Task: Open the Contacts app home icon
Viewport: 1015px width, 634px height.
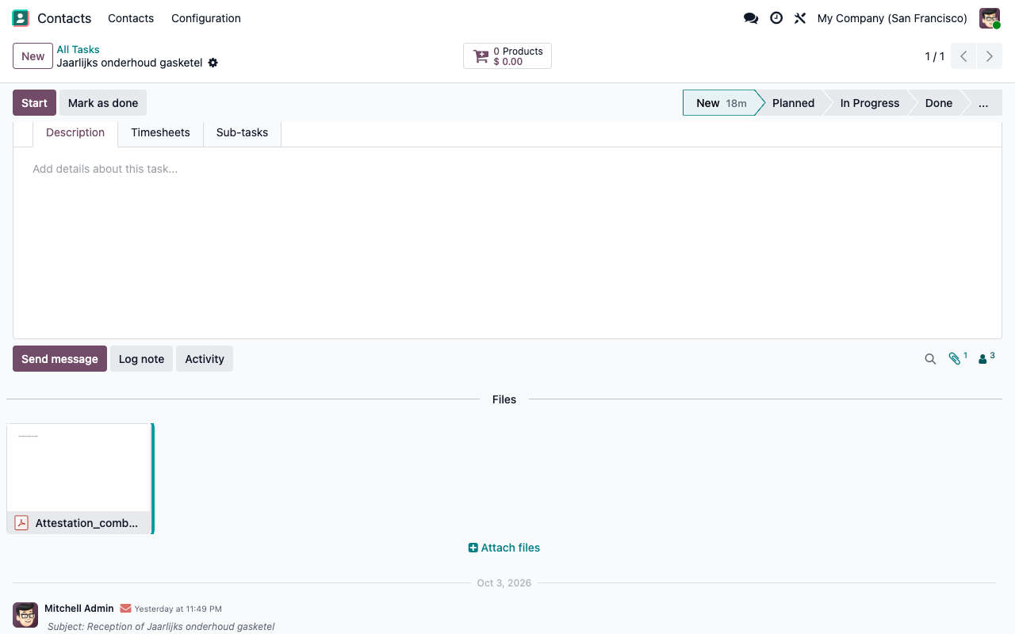Action: pos(21,18)
